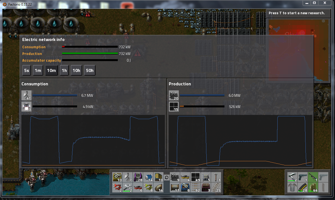Screen dimensions: 335x200
Task: Click the '6.7 MW' consumption value
Action: click(87, 95)
